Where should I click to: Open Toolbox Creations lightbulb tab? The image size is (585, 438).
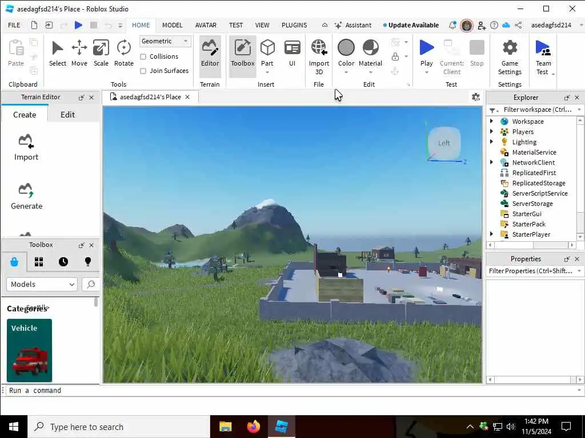coord(88,262)
